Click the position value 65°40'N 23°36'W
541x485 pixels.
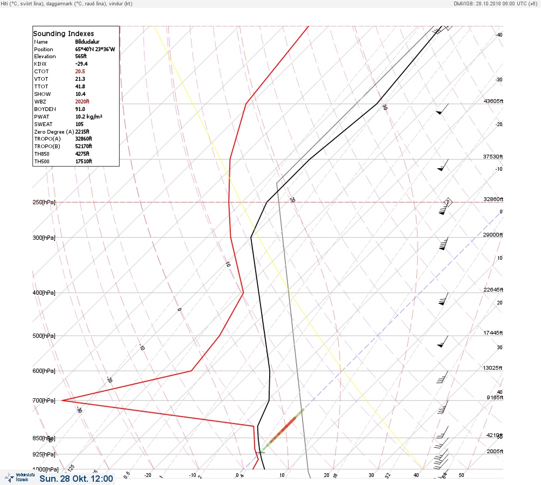[x=95, y=49]
